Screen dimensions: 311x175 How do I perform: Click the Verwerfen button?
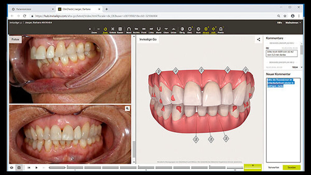pos(274,168)
